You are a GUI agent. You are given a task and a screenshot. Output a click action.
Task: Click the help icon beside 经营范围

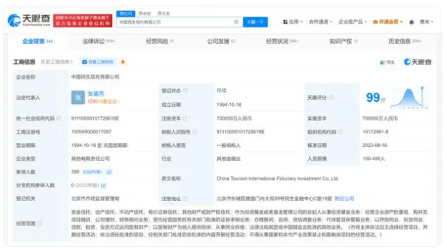click(40, 223)
